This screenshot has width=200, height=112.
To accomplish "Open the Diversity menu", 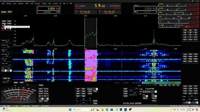I will coord(37,3).
